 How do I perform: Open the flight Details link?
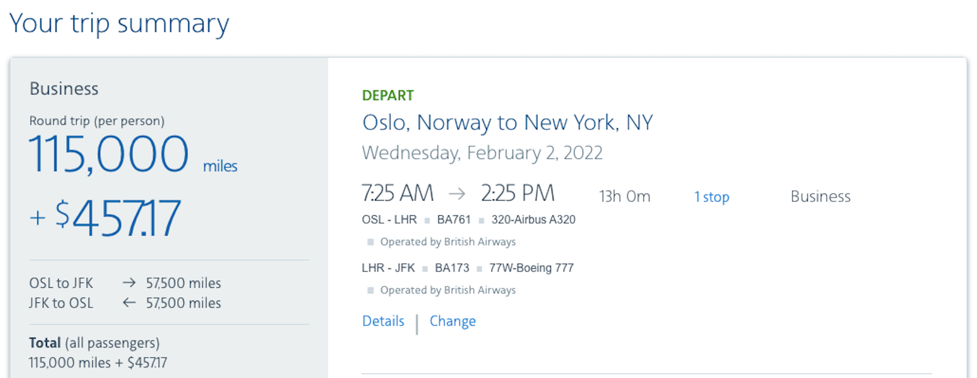pyautogui.click(x=383, y=321)
